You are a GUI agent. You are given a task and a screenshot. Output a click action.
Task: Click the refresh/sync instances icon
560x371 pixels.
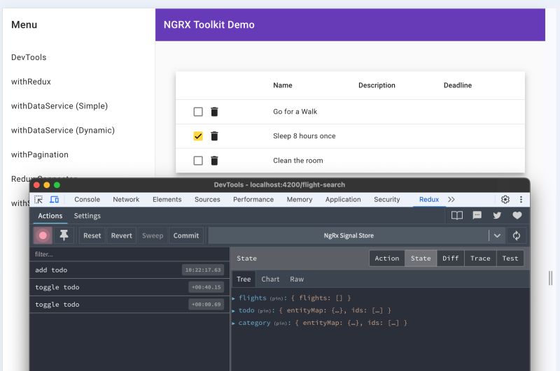(517, 235)
